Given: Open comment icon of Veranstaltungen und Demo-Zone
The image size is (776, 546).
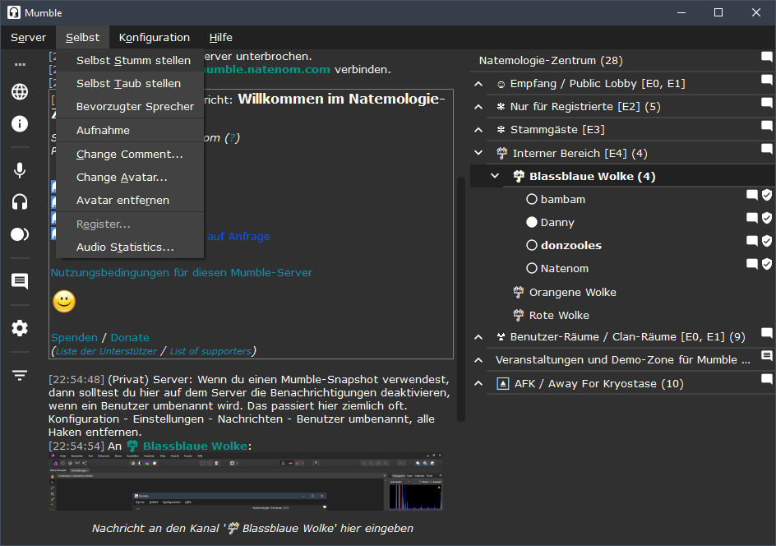Looking at the screenshot, I should (x=767, y=355).
